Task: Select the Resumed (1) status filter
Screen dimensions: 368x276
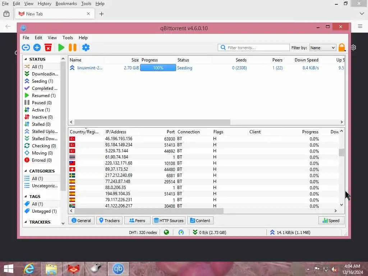Action: tap(42, 96)
